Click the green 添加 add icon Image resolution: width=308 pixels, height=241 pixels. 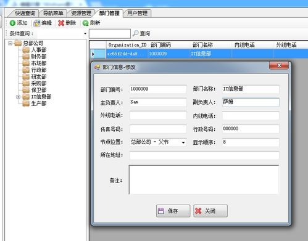click(x=12, y=23)
